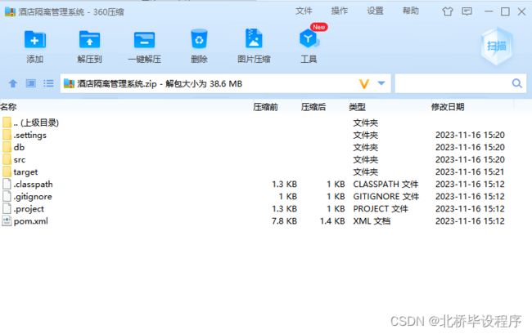Sort by the 类型 column header

(357, 107)
